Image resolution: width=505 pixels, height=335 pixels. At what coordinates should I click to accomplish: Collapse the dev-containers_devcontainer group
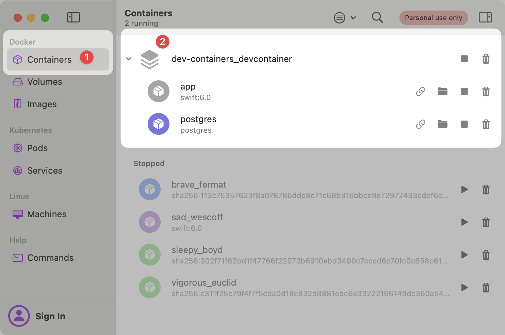(x=129, y=59)
